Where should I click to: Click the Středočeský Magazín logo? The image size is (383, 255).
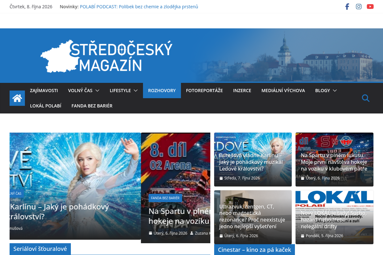point(107,56)
